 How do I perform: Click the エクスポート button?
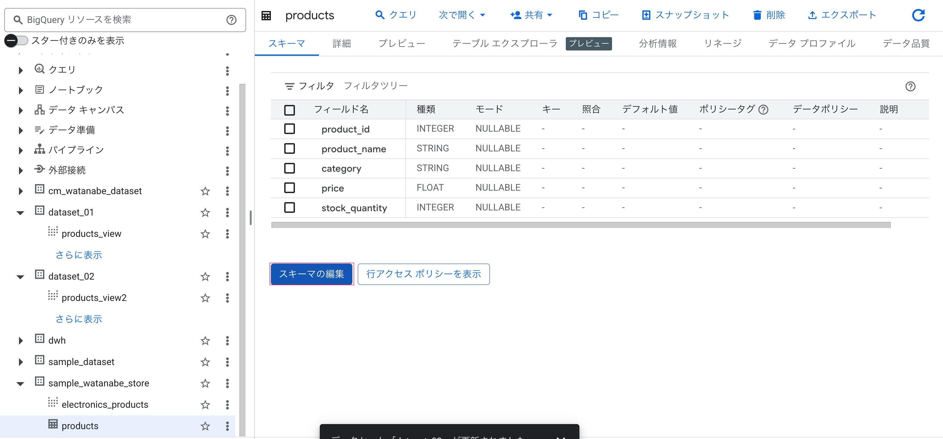click(x=841, y=15)
